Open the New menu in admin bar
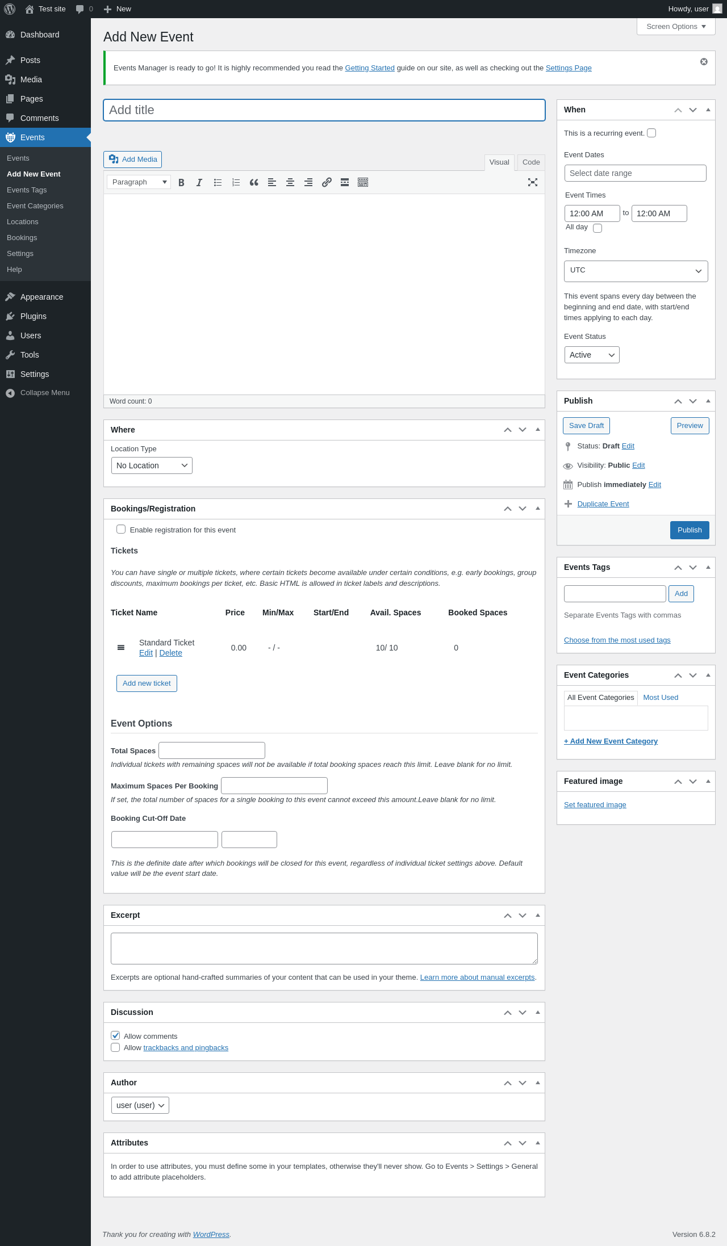Screen dimensions: 727x1246 click(x=118, y=9)
